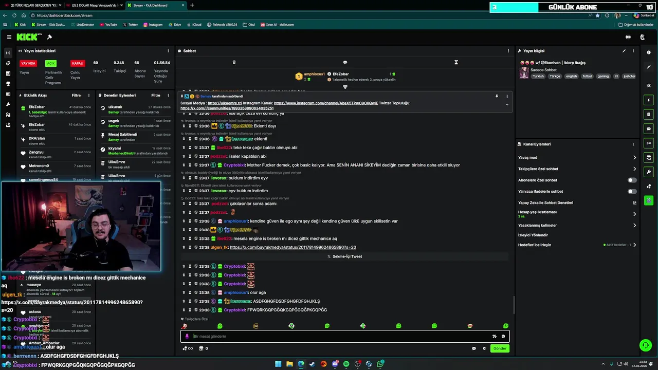Toggle Abonelere özel sohbet switch
Image resolution: width=658 pixels, height=370 pixels.
632,180
